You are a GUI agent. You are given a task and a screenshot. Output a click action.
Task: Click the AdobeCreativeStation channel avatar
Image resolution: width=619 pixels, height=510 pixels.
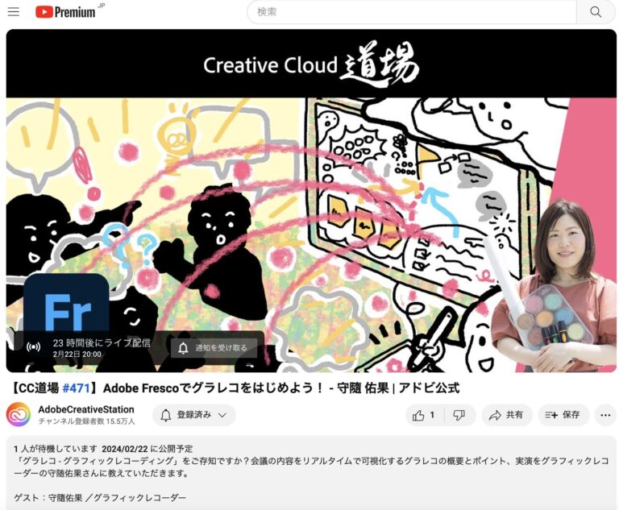pos(18,415)
